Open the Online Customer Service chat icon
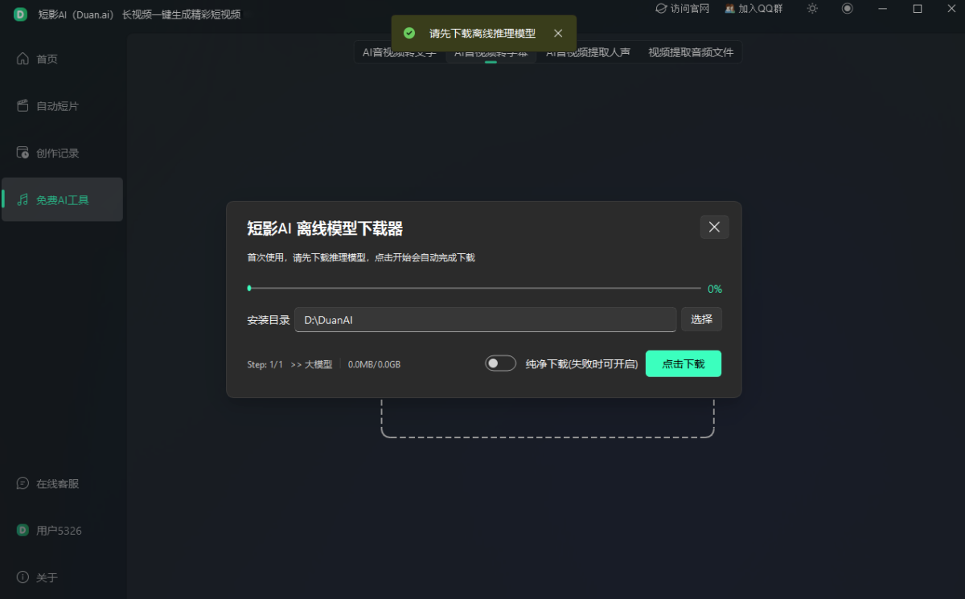Screen dimensions: 965x599 click(x=23, y=484)
